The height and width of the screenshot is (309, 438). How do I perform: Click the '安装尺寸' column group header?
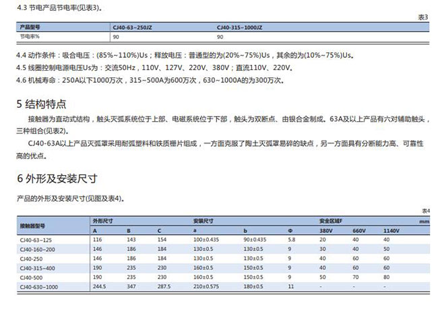204,221
